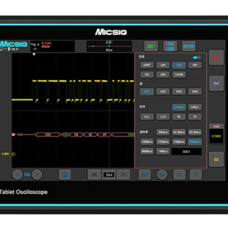Click the save file icon in bottom toolbar

[x=65, y=174]
